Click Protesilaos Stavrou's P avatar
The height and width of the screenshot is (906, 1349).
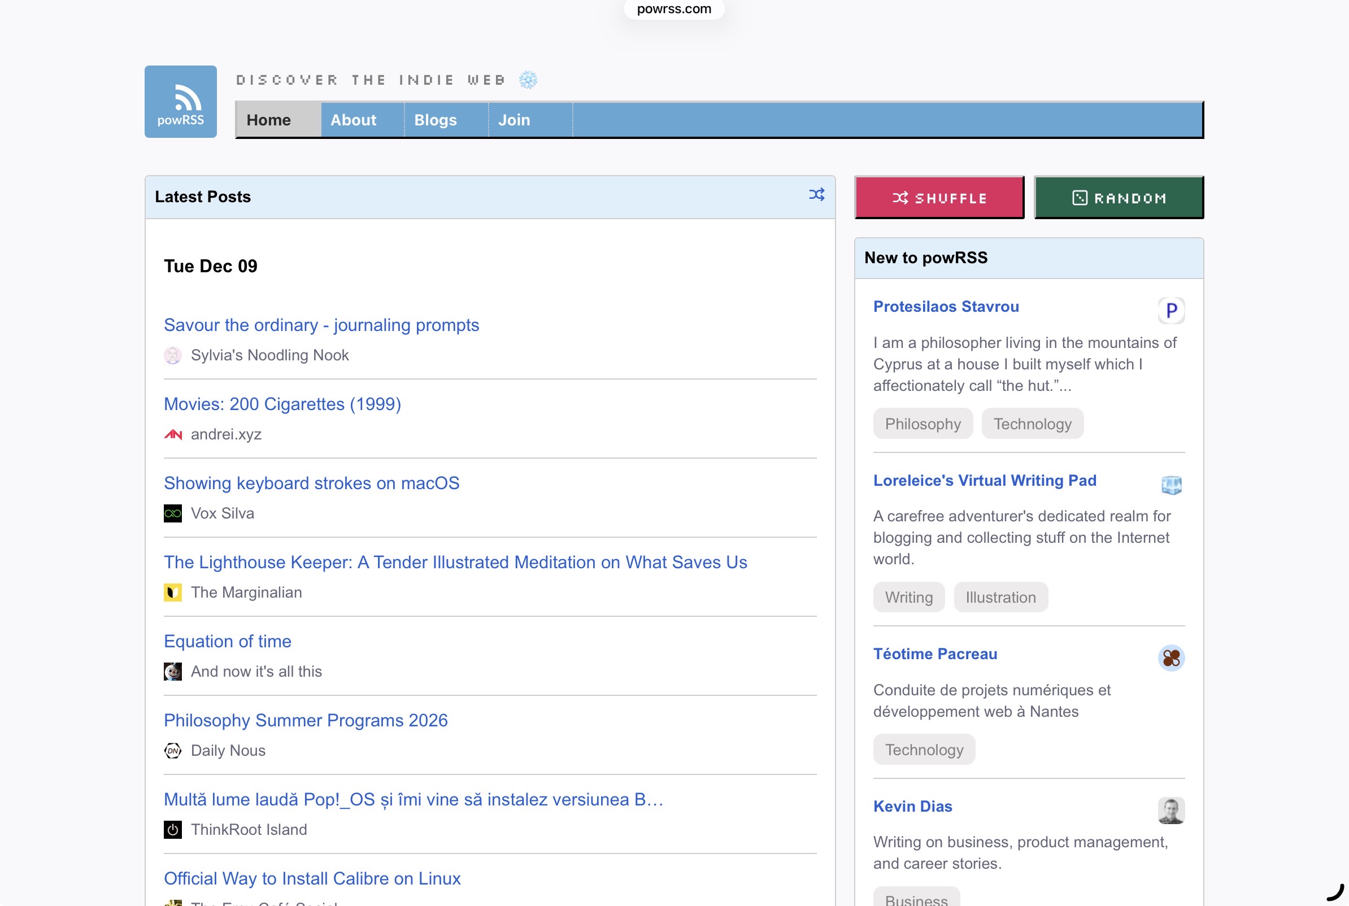[x=1171, y=311]
